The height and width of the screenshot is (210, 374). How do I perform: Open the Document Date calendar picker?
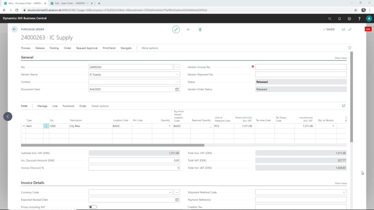point(176,89)
